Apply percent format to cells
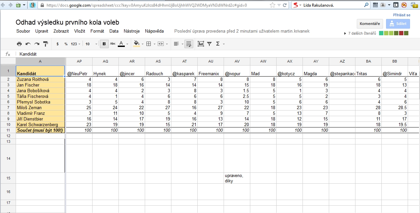This screenshot has height=213, width=420. coord(66,44)
